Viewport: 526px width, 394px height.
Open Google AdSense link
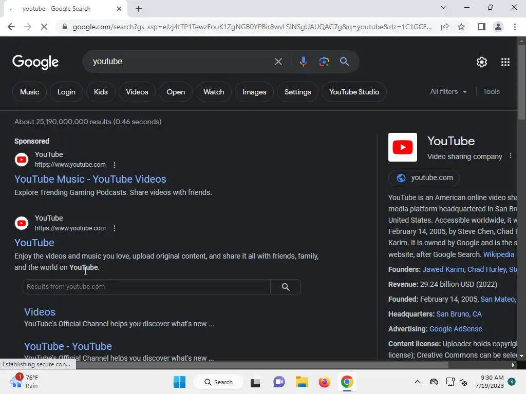pyautogui.click(x=456, y=329)
